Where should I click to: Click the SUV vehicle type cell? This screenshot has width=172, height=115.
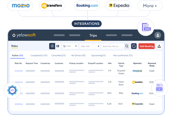tap(120, 104)
